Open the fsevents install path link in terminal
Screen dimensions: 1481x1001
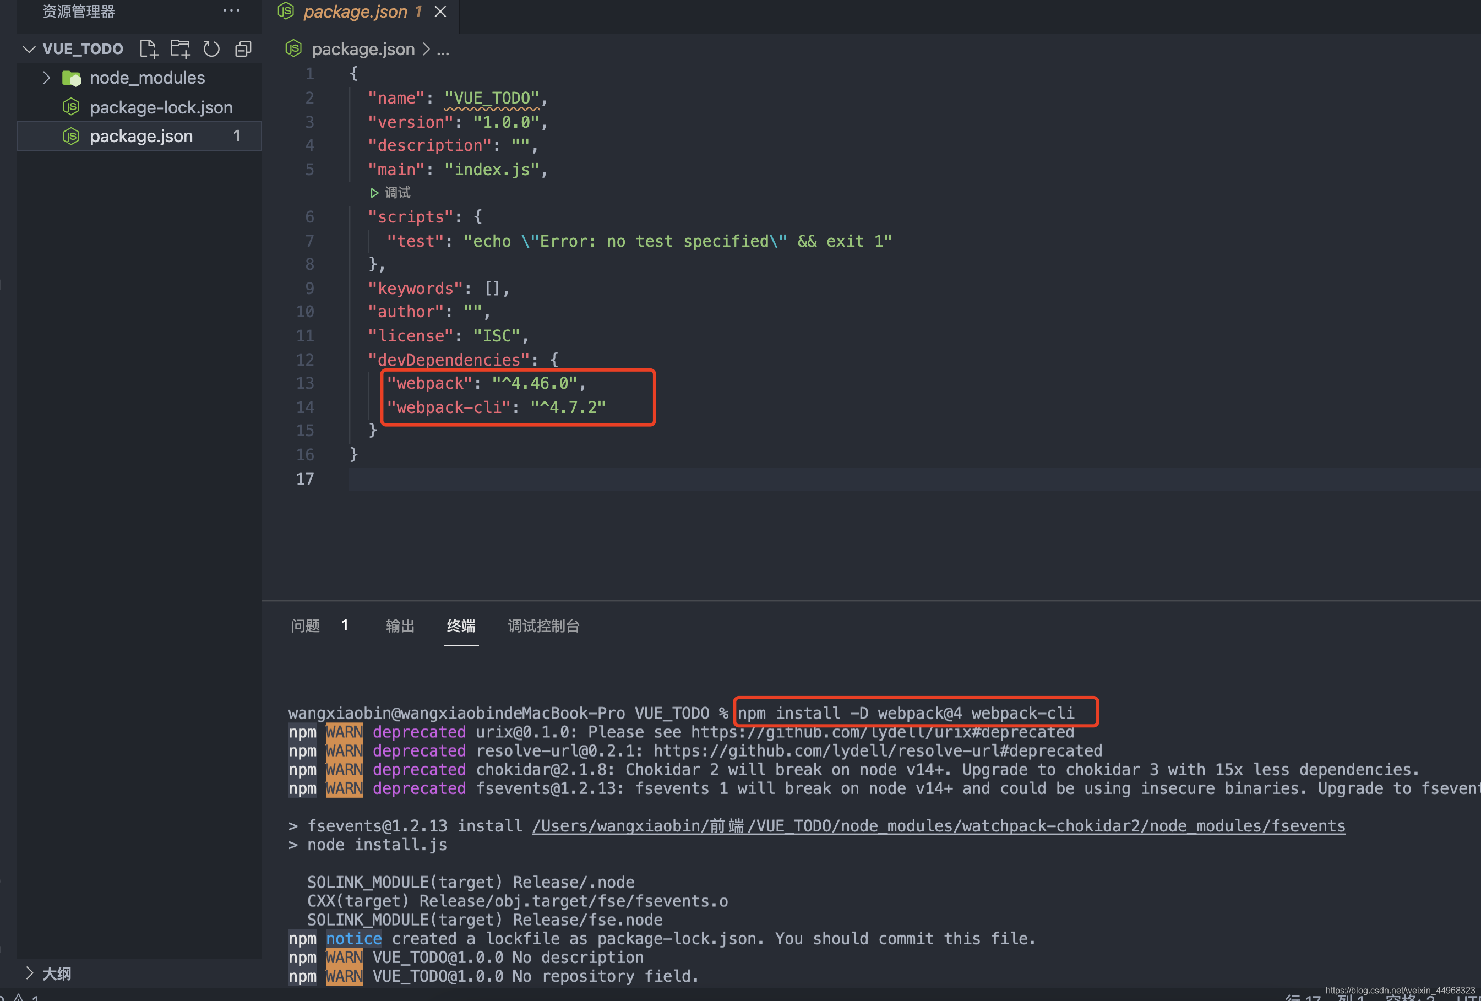point(938,826)
